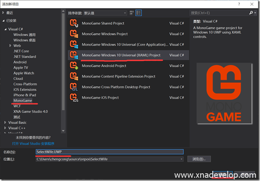This screenshot has width=260, height=181.
Task: Select XNA Game Studio 4.0 category
Action: pyautogui.click(x=30, y=111)
